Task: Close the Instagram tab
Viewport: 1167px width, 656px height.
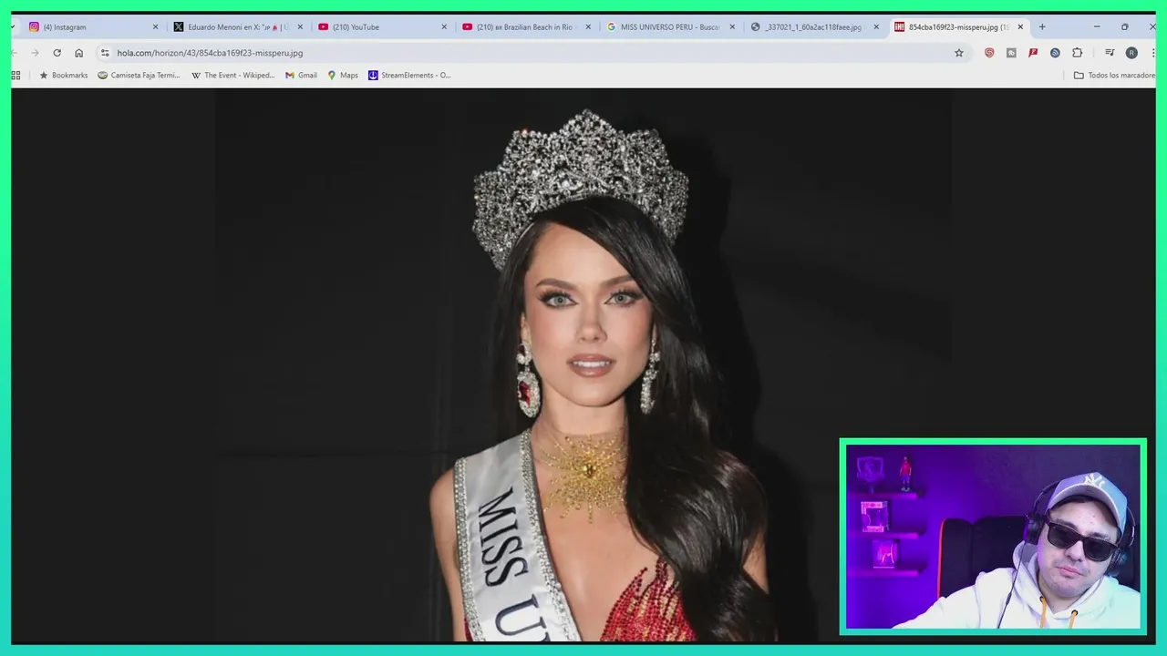Action: (x=155, y=27)
